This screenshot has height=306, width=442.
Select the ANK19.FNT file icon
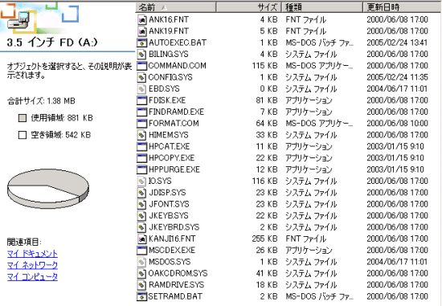coord(141,31)
